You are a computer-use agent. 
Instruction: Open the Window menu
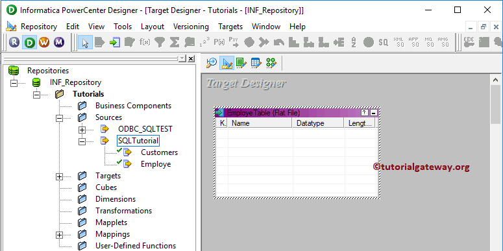pyautogui.click(x=266, y=27)
